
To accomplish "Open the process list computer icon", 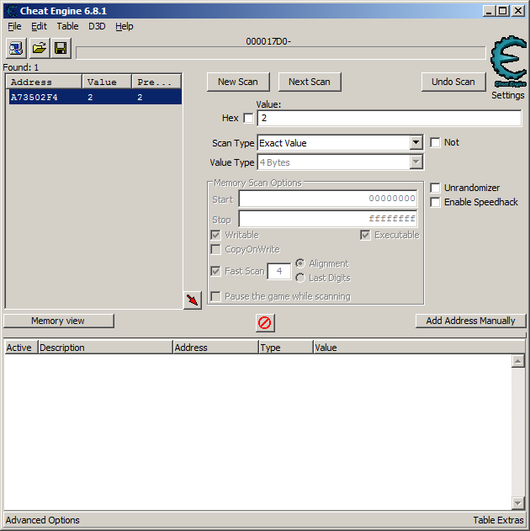I will 16,49.
